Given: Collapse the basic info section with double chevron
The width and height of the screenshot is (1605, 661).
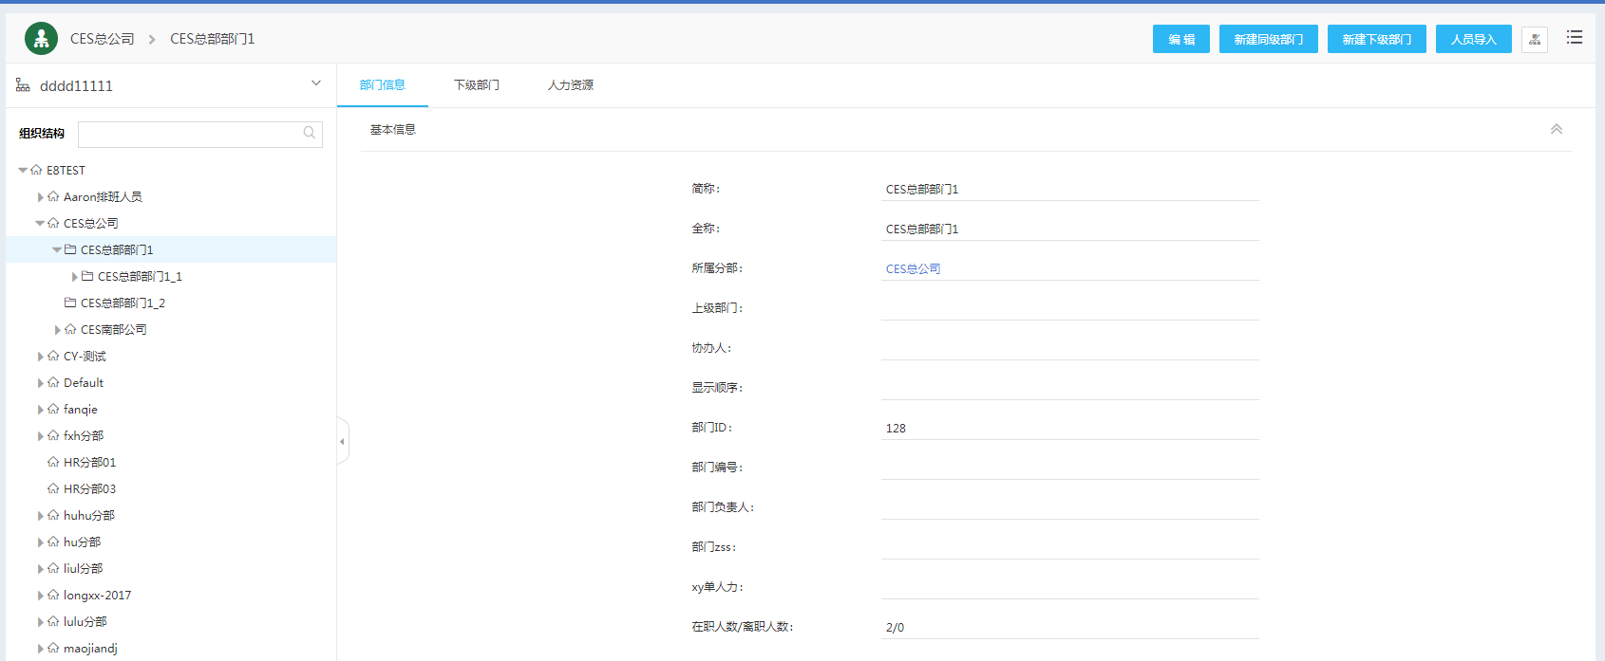Looking at the screenshot, I should pyautogui.click(x=1556, y=129).
